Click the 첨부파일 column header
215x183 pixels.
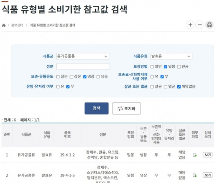pos(195,134)
